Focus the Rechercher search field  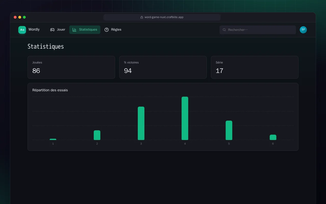(x=258, y=30)
